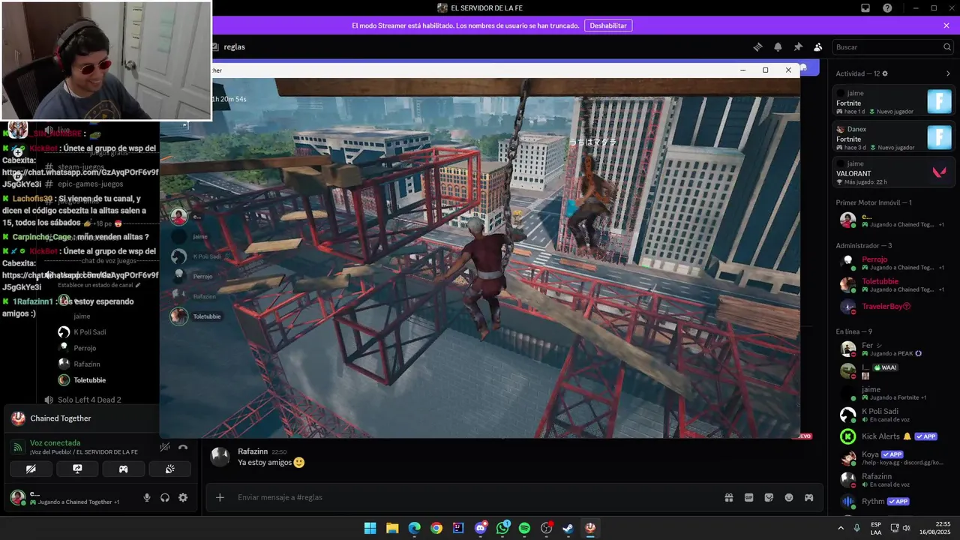The height and width of the screenshot is (540, 960).
Task: Open Kick Alerts bot profile
Action: 894,436
